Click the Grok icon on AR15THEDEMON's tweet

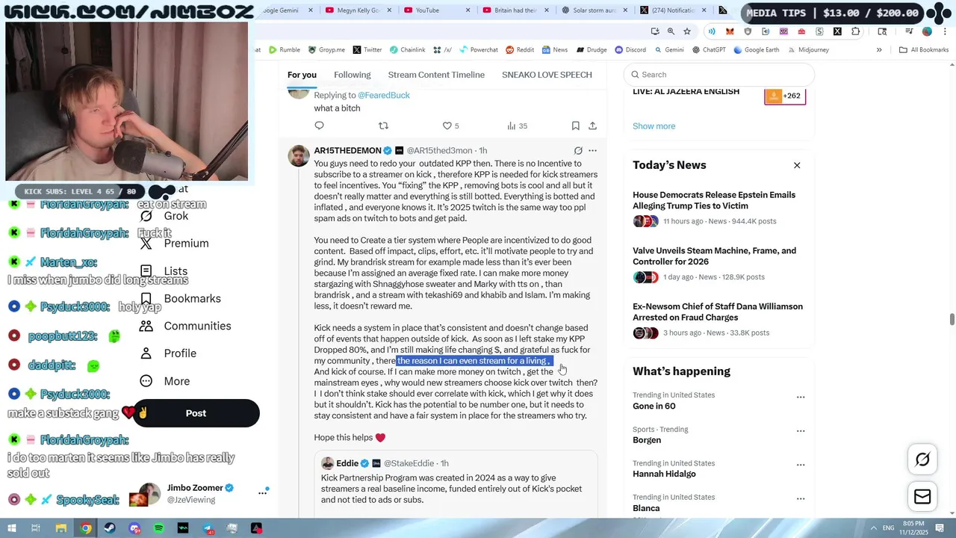(x=578, y=150)
